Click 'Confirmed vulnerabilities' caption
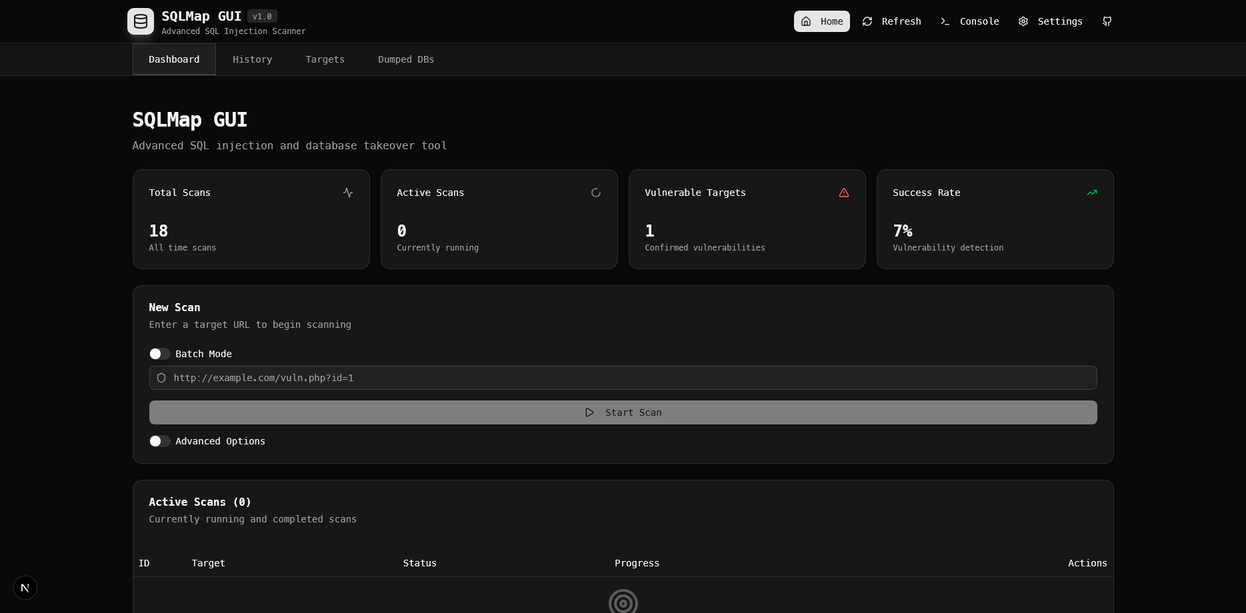The image size is (1246, 613). click(x=705, y=248)
